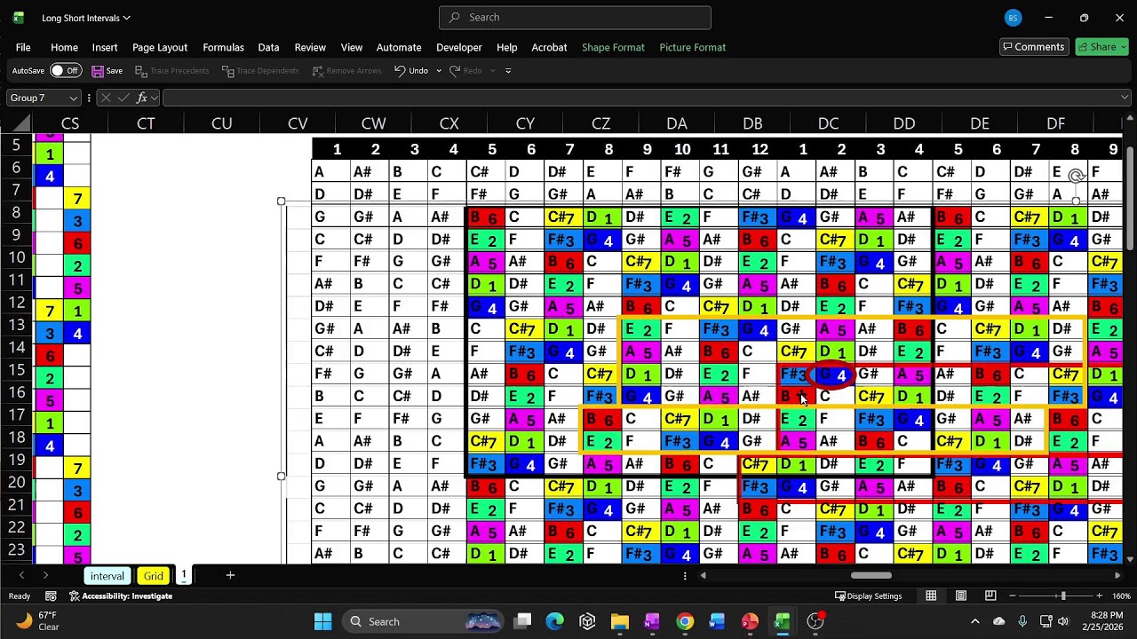Image resolution: width=1137 pixels, height=639 pixels.
Task: Toggle the AutoSave switch
Action: click(65, 71)
